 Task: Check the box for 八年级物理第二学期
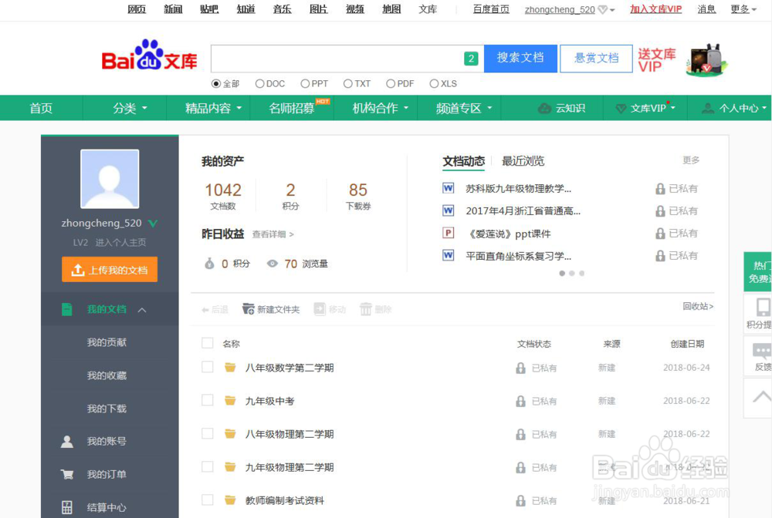coord(207,433)
